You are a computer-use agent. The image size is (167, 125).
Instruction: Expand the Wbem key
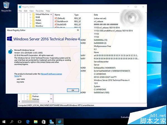pos(30,23)
